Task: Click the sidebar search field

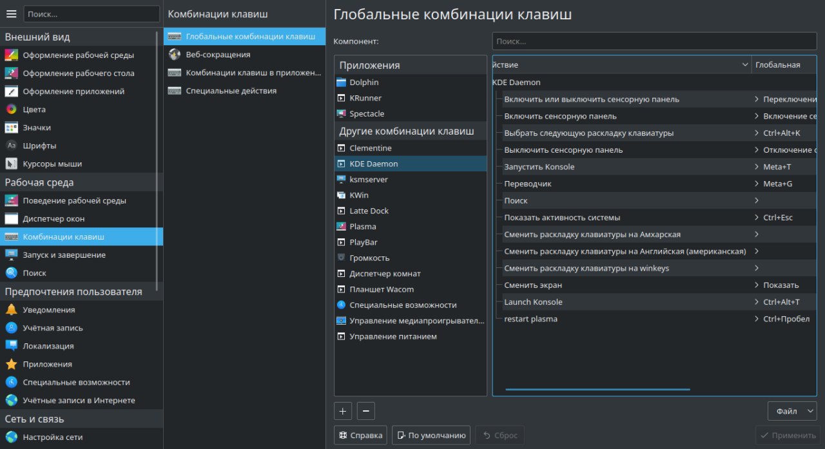Action: click(x=92, y=14)
